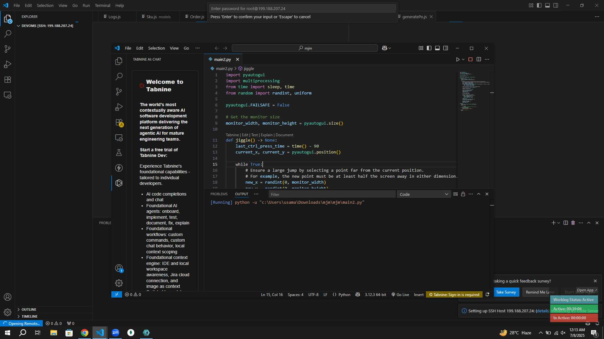The height and width of the screenshot is (339, 604).
Task: Open the Run menu in the outer window
Action: (86, 5)
